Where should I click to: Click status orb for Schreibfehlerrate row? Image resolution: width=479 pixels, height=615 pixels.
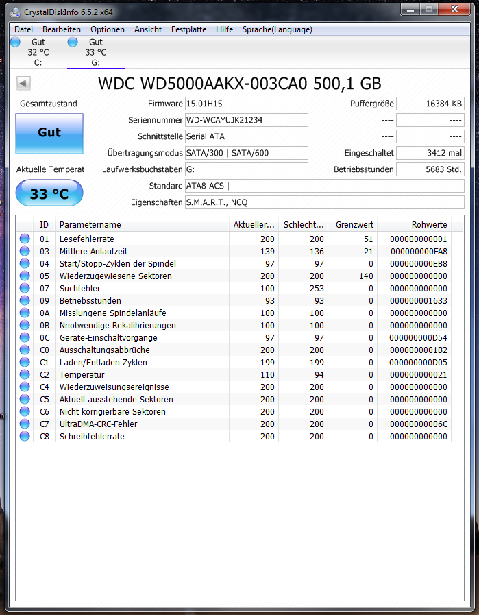pyautogui.click(x=25, y=437)
